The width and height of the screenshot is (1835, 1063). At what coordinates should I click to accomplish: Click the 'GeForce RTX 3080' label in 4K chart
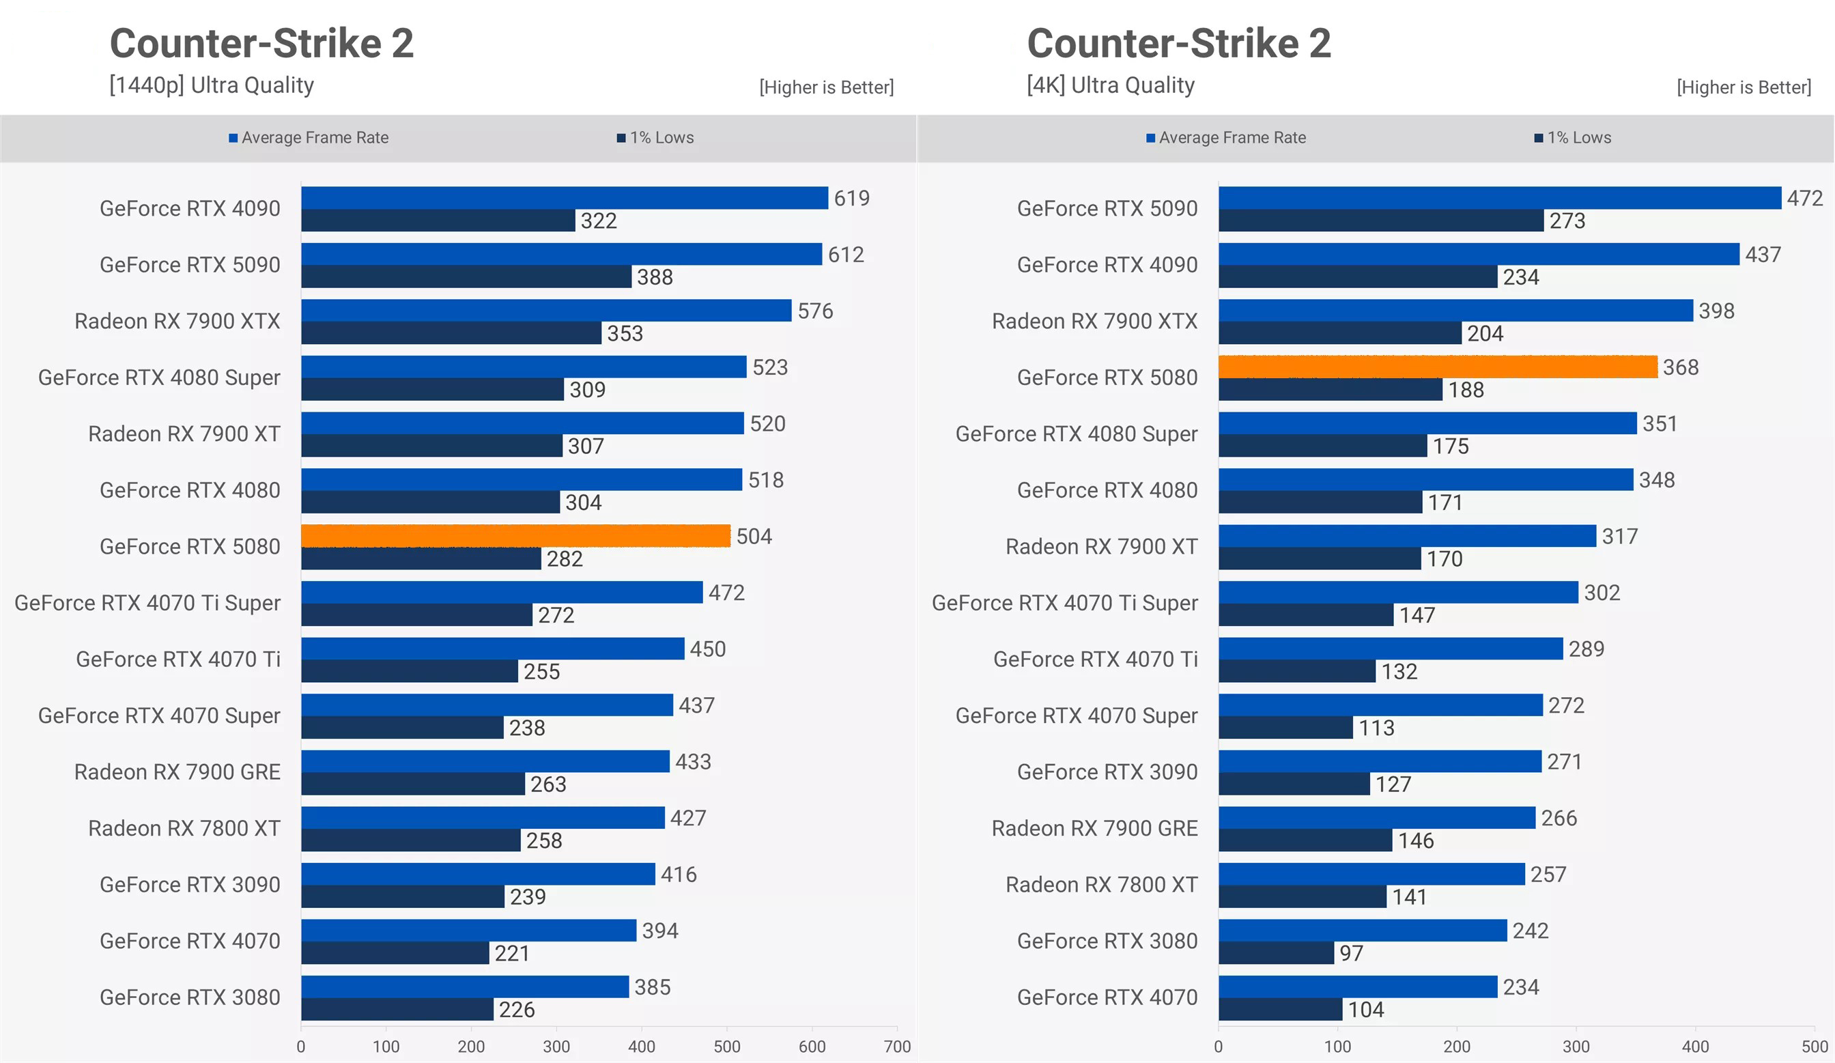click(x=1107, y=941)
